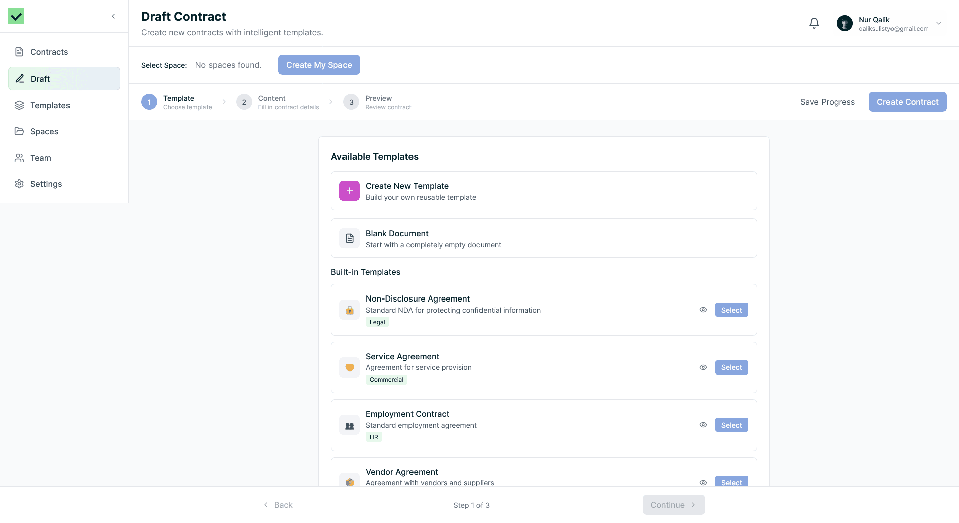Click the Service Agreement handshake icon
This screenshot has height=523, width=959.
pyautogui.click(x=349, y=368)
